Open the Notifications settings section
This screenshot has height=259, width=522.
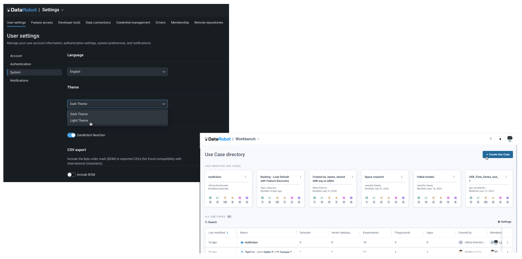click(x=19, y=81)
